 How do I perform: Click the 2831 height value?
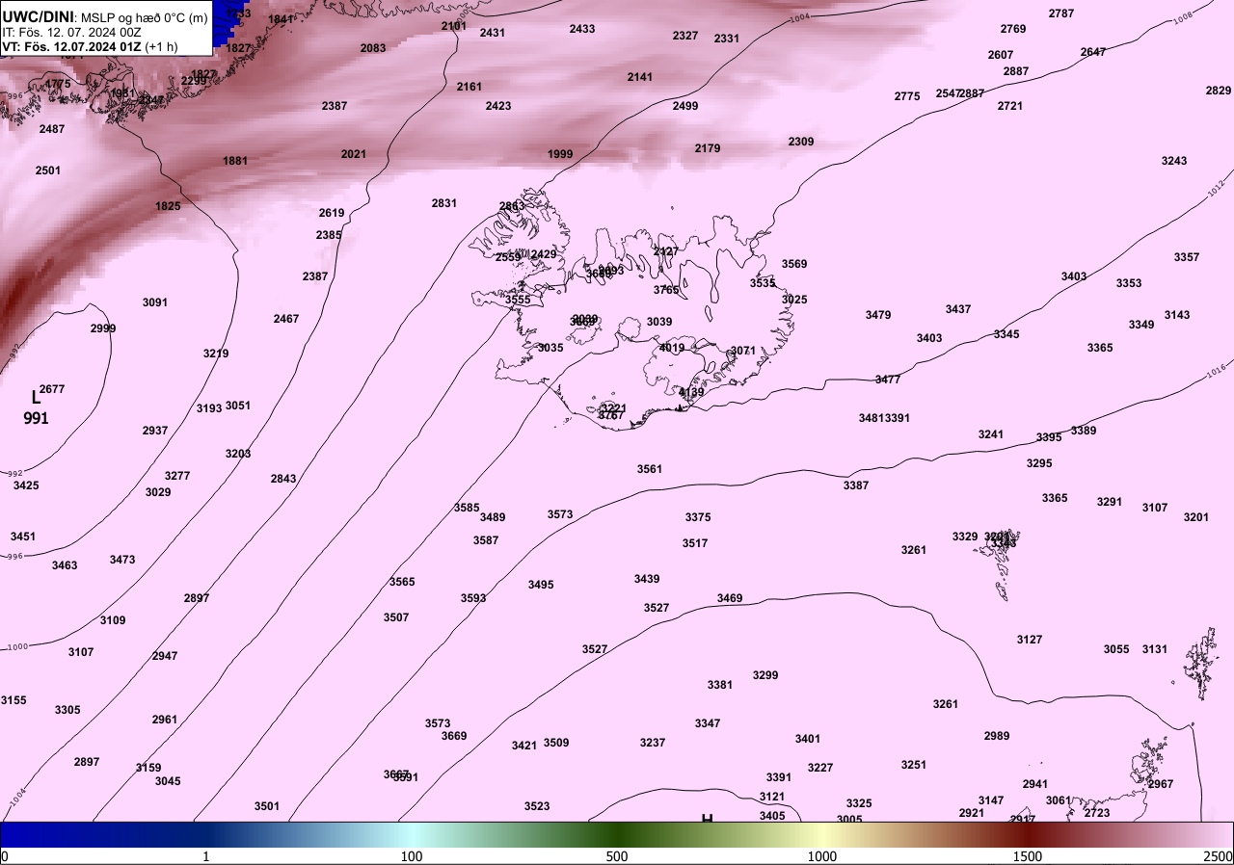pyautogui.click(x=444, y=203)
